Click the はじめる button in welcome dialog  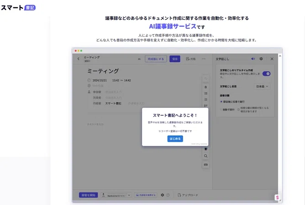(x=175, y=138)
